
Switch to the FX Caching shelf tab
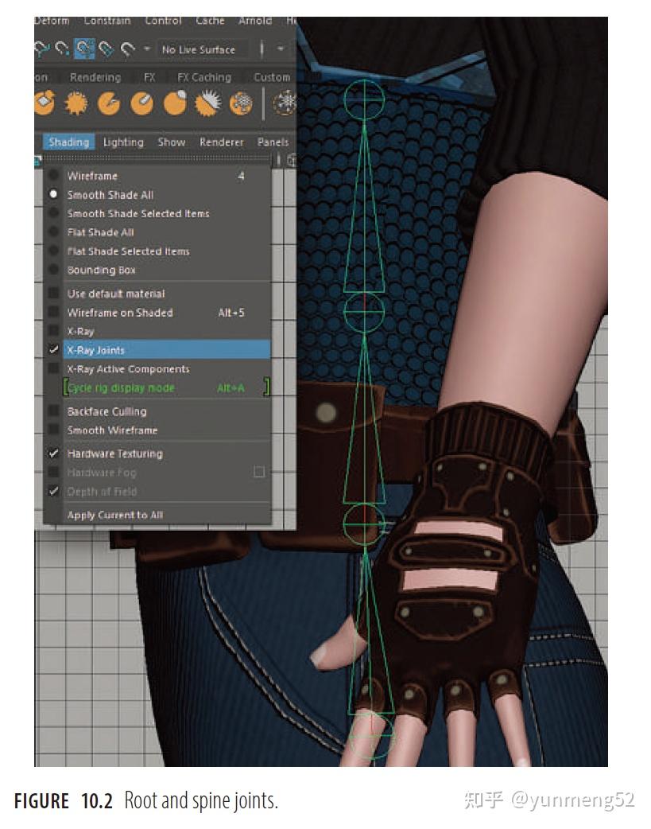click(206, 77)
